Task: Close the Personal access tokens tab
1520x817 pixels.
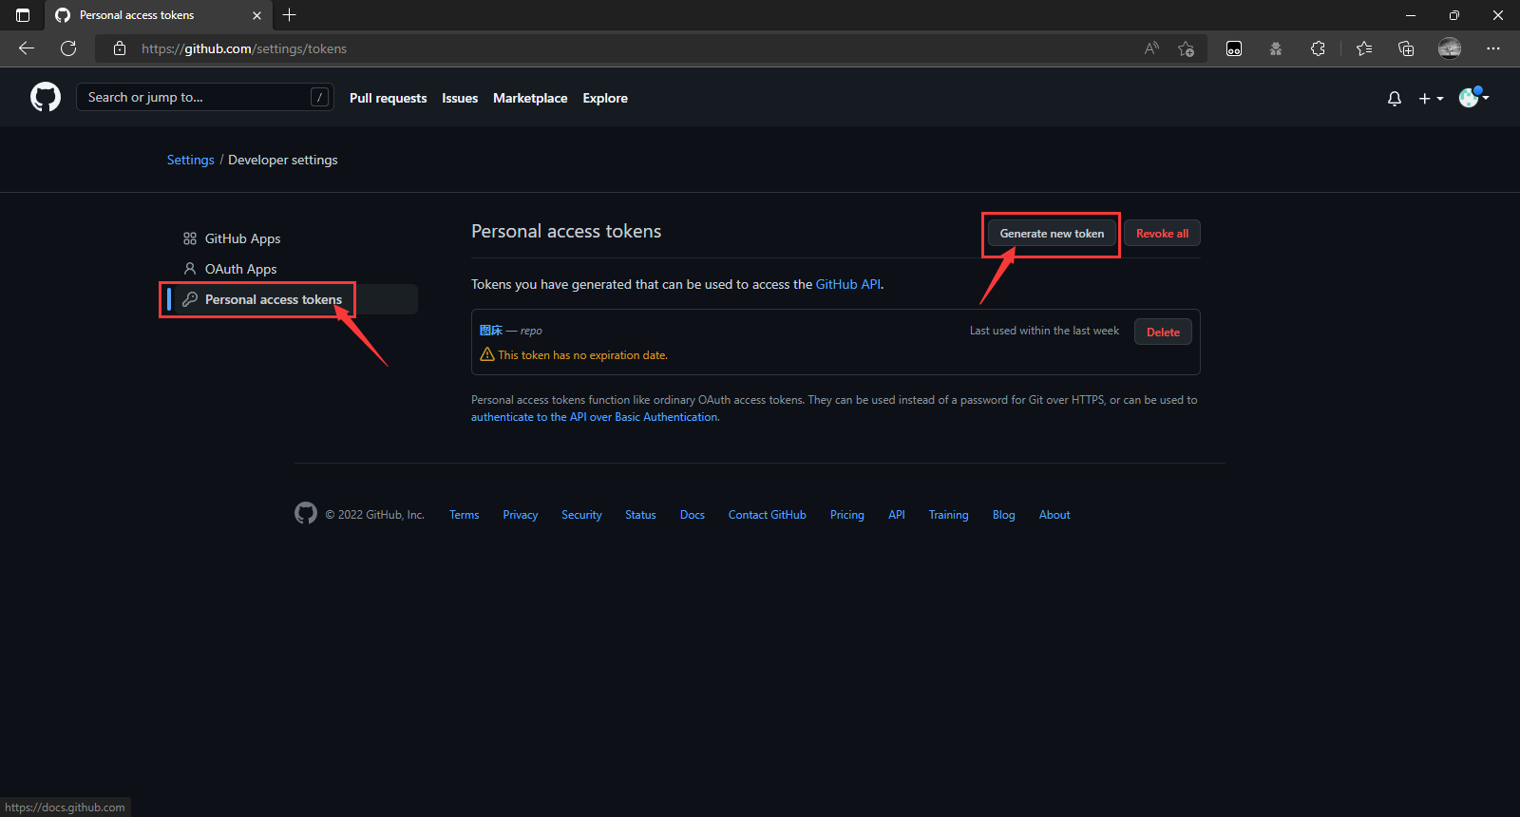Action: coord(256,15)
